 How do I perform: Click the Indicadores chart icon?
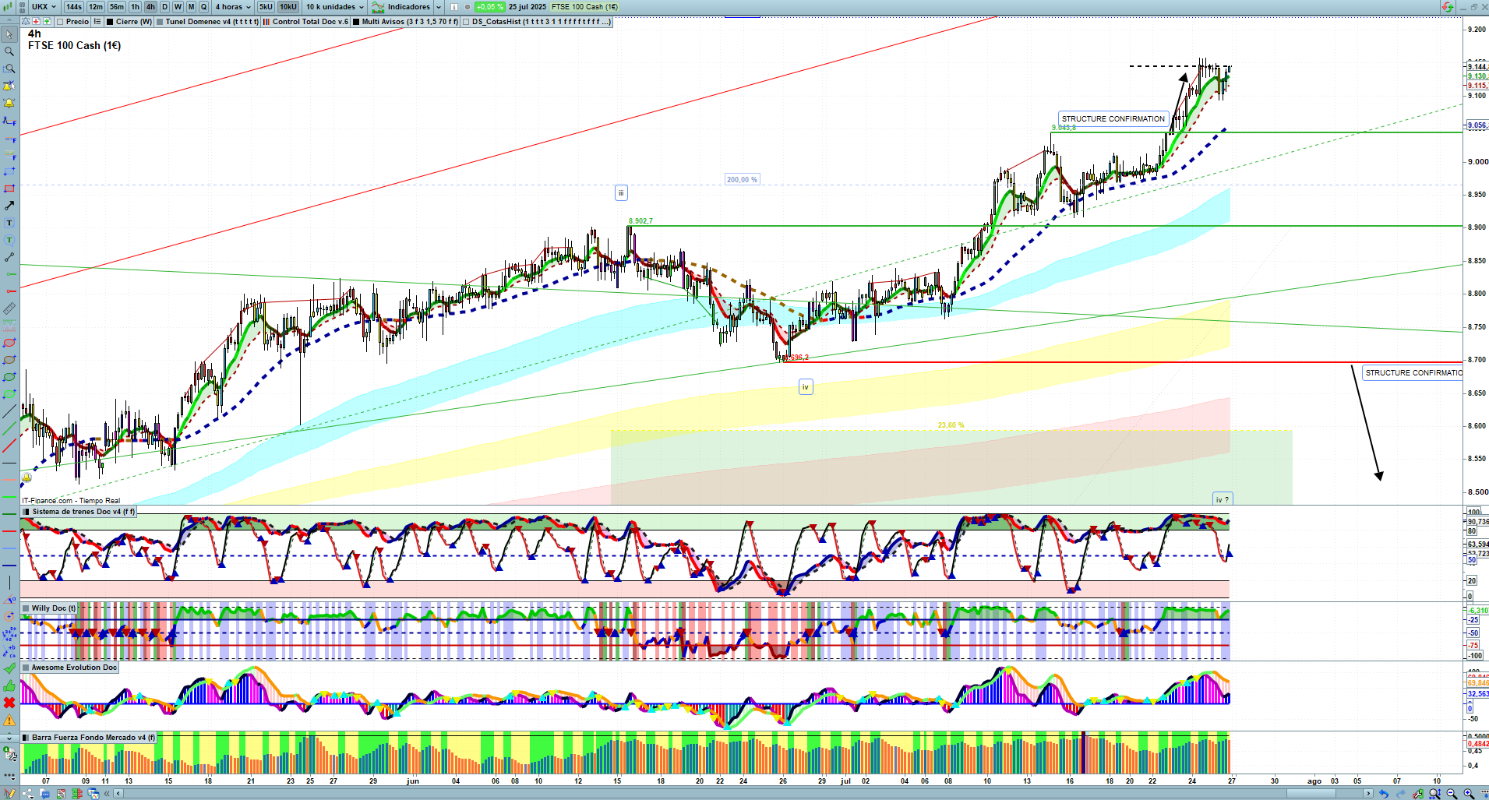(x=378, y=7)
